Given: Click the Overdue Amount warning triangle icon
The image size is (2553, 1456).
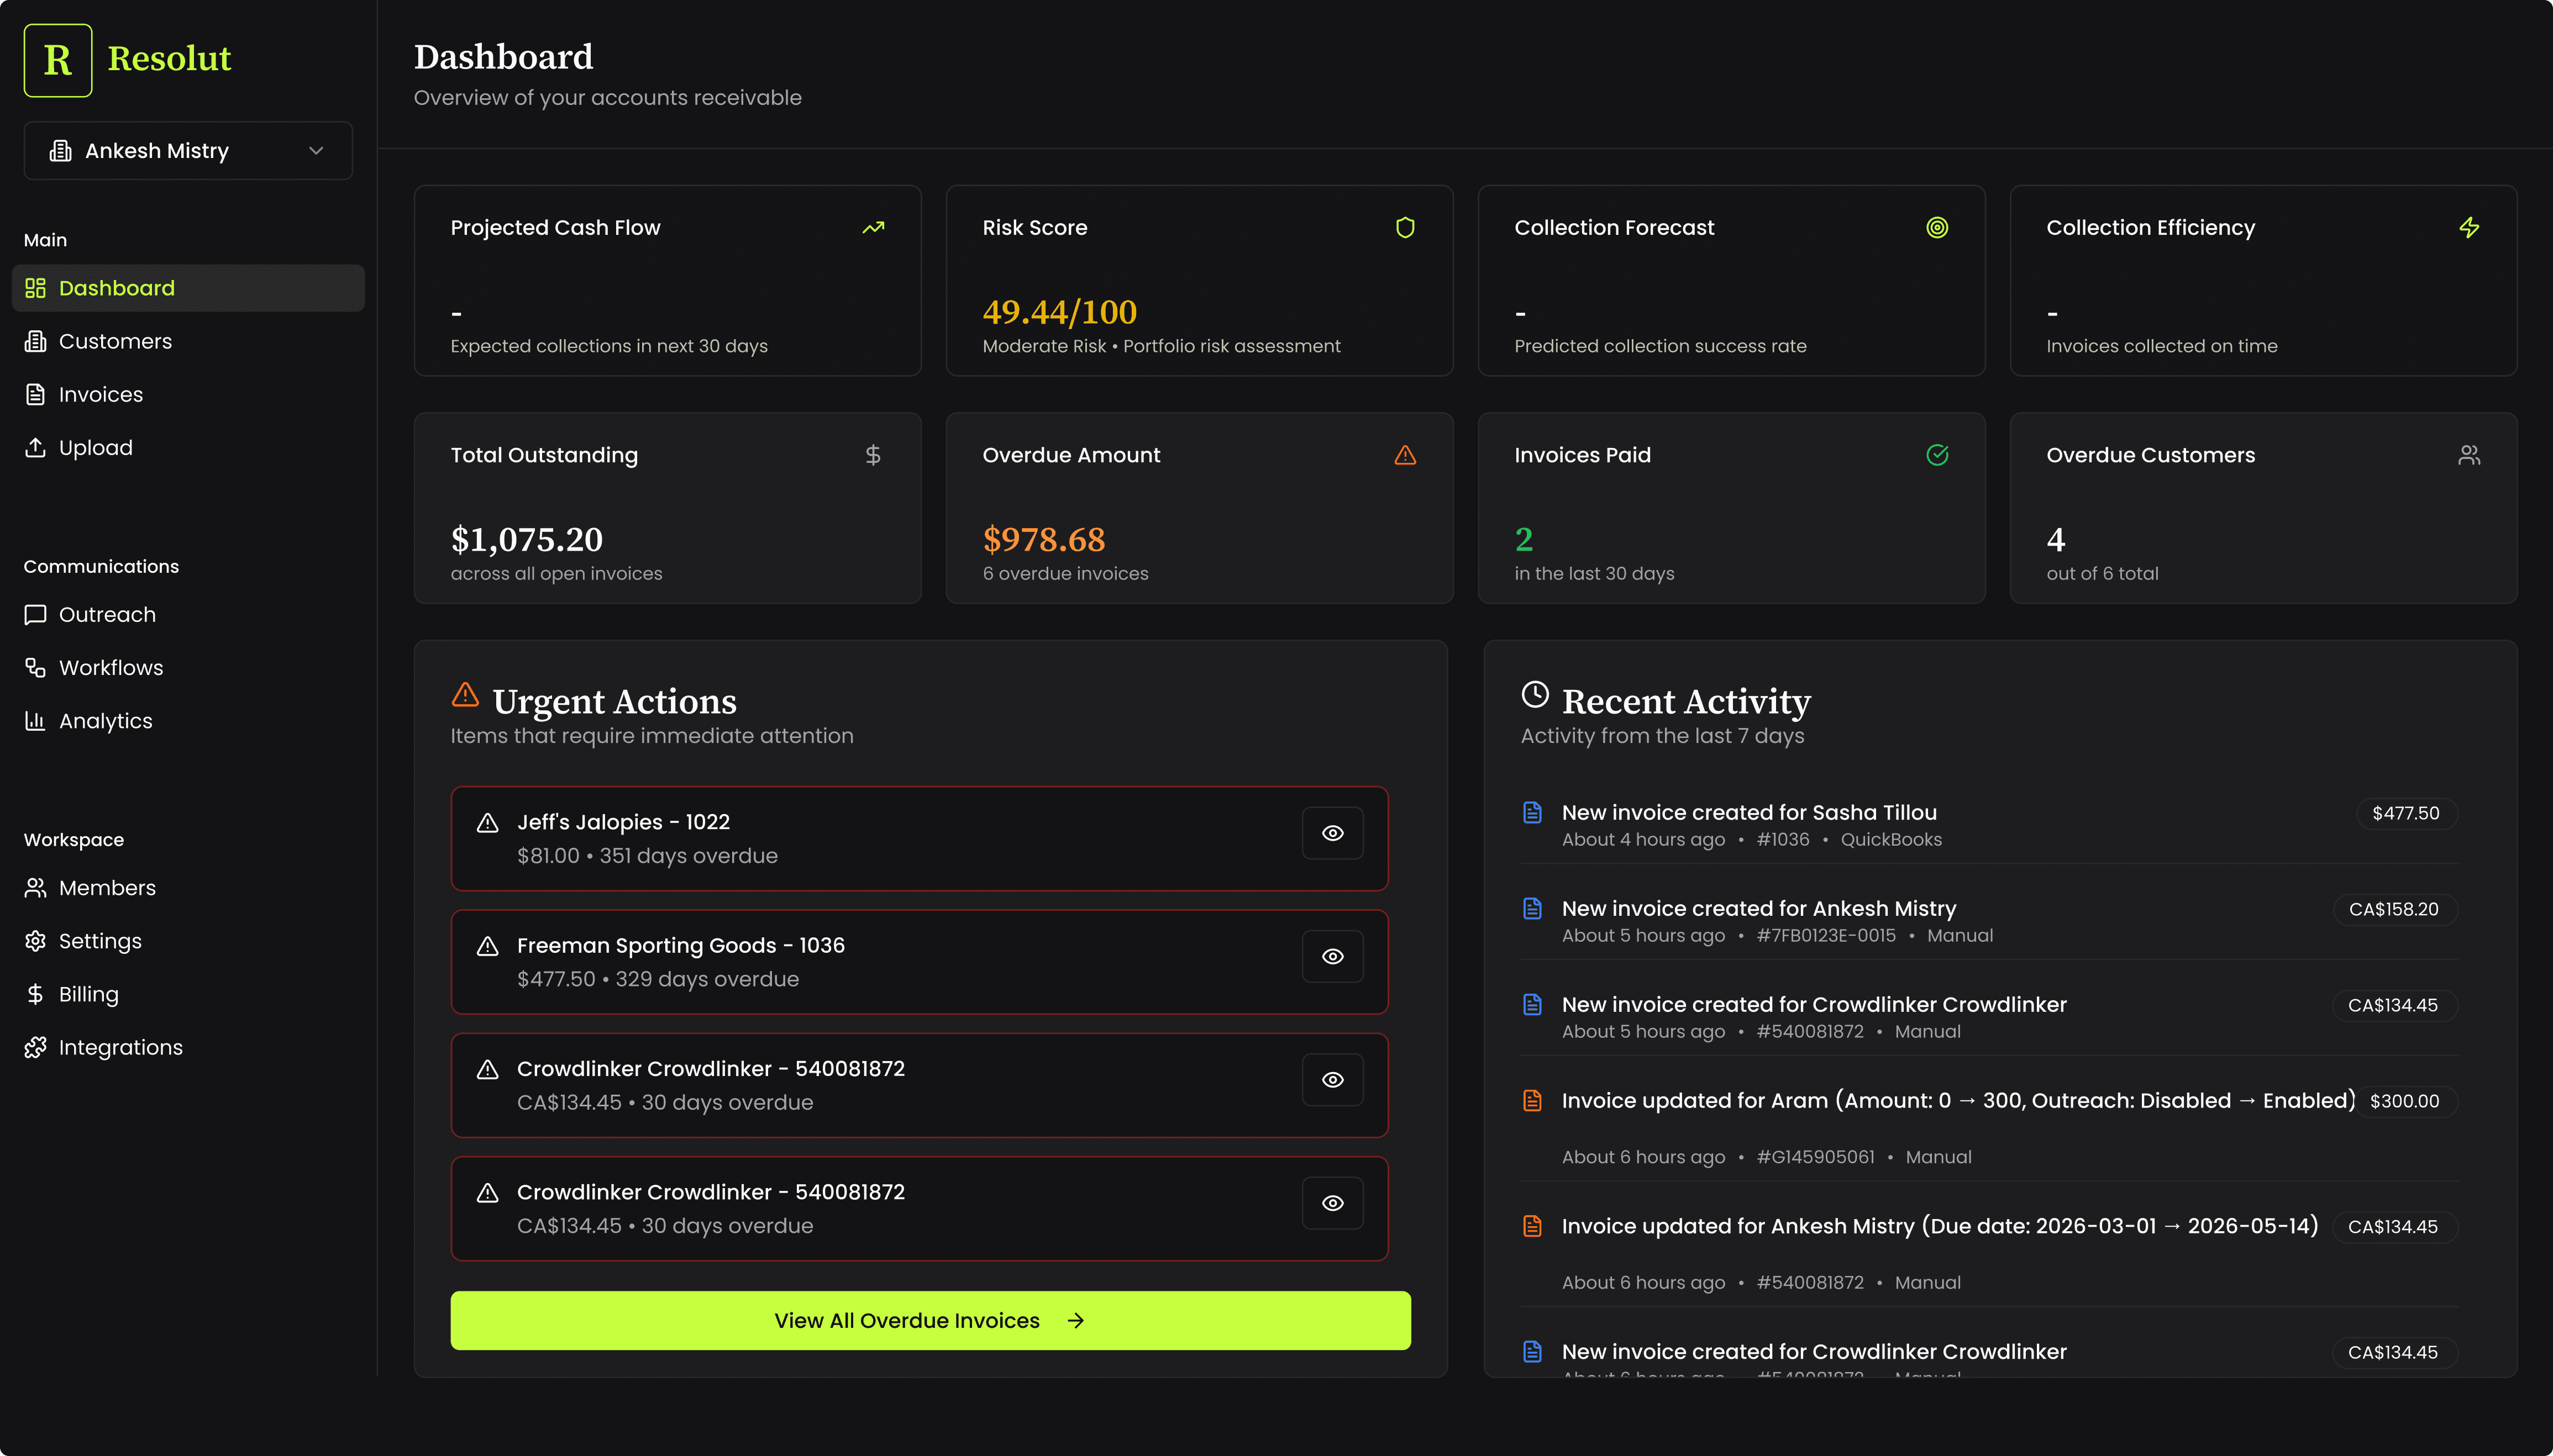Looking at the screenshot, I should point(1405,455).
